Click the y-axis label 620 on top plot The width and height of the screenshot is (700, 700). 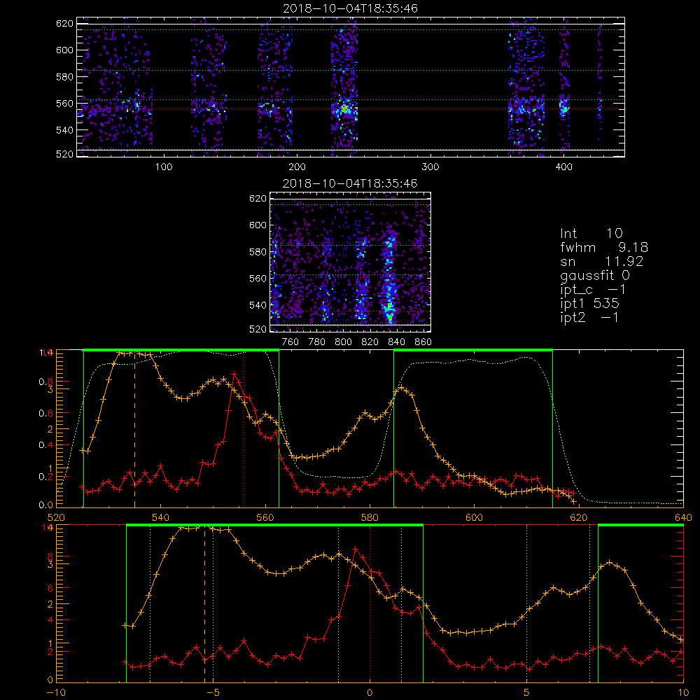64,24
